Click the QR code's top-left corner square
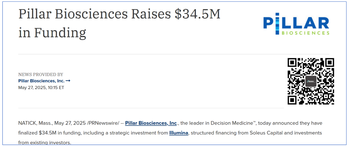The image size is (349, 147). click(x=293, y=63)
